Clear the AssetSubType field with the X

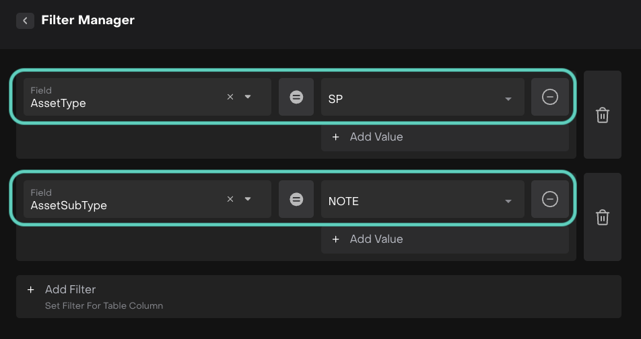pyautogui.click(x=230, y=199)
